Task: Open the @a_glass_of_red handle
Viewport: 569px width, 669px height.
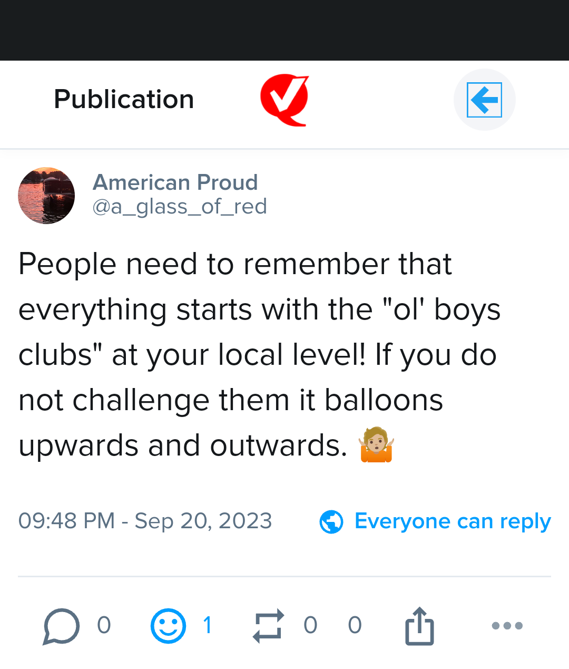Action: (180, 206)
